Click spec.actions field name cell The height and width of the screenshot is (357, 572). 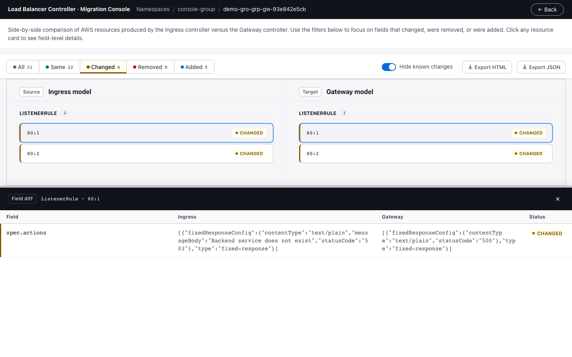[26, 233]
